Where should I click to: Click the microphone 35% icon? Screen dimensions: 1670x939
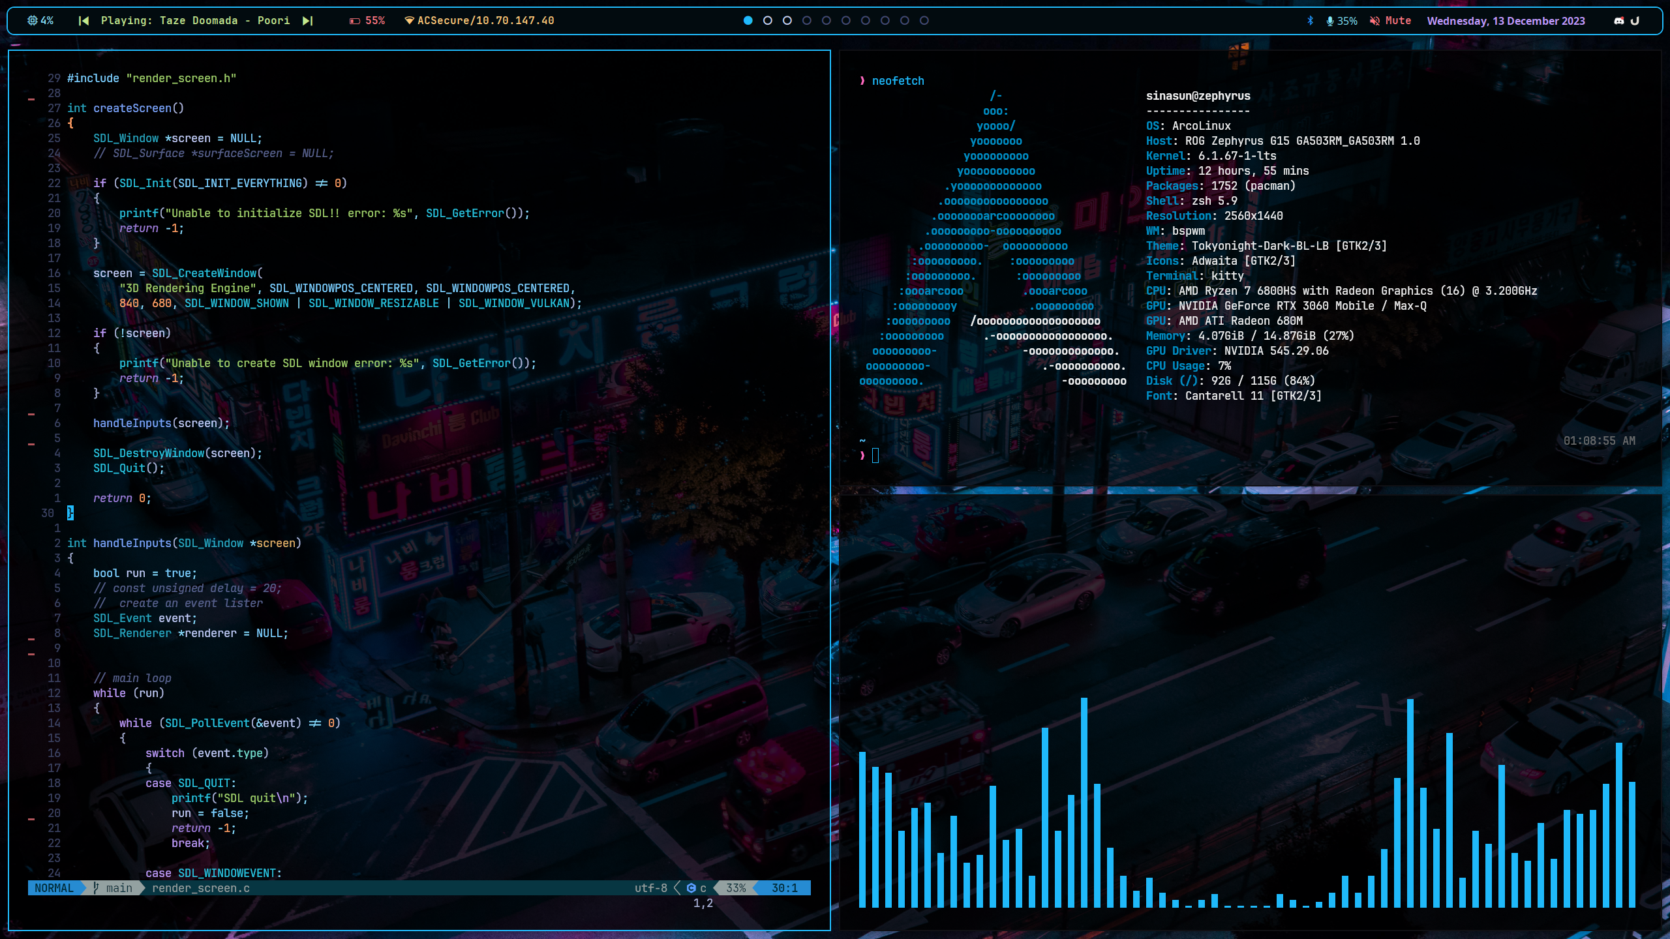[x=1329, y=21]
